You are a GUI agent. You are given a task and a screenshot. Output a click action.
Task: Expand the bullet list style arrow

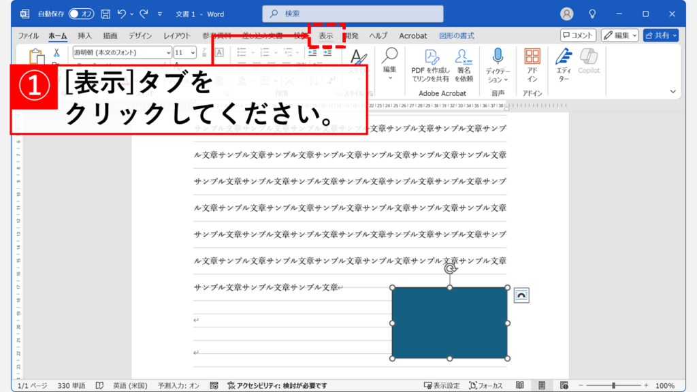point(253,53)
